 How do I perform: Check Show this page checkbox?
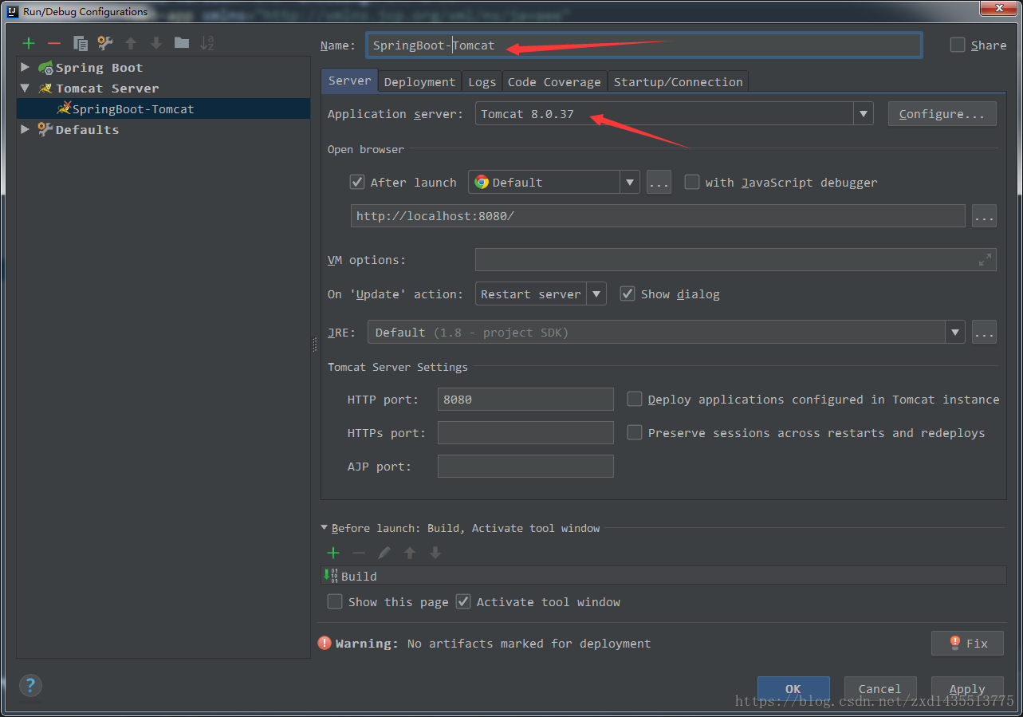(335, 602)
